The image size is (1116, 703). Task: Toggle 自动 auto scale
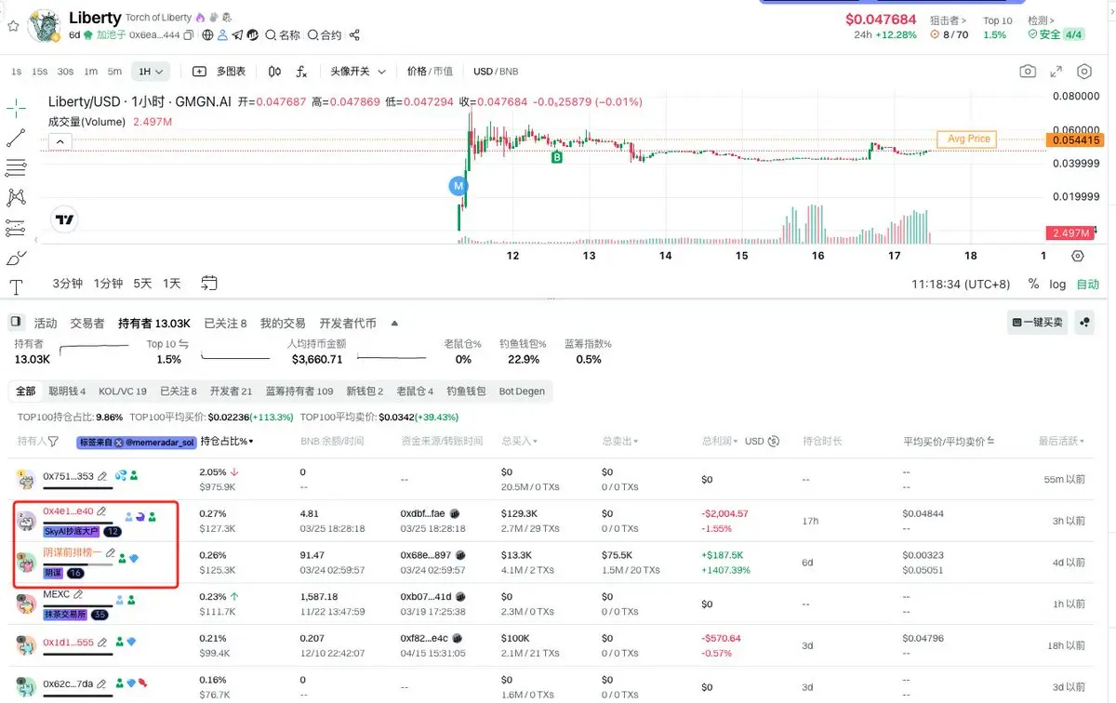(x=1087, y=284)
